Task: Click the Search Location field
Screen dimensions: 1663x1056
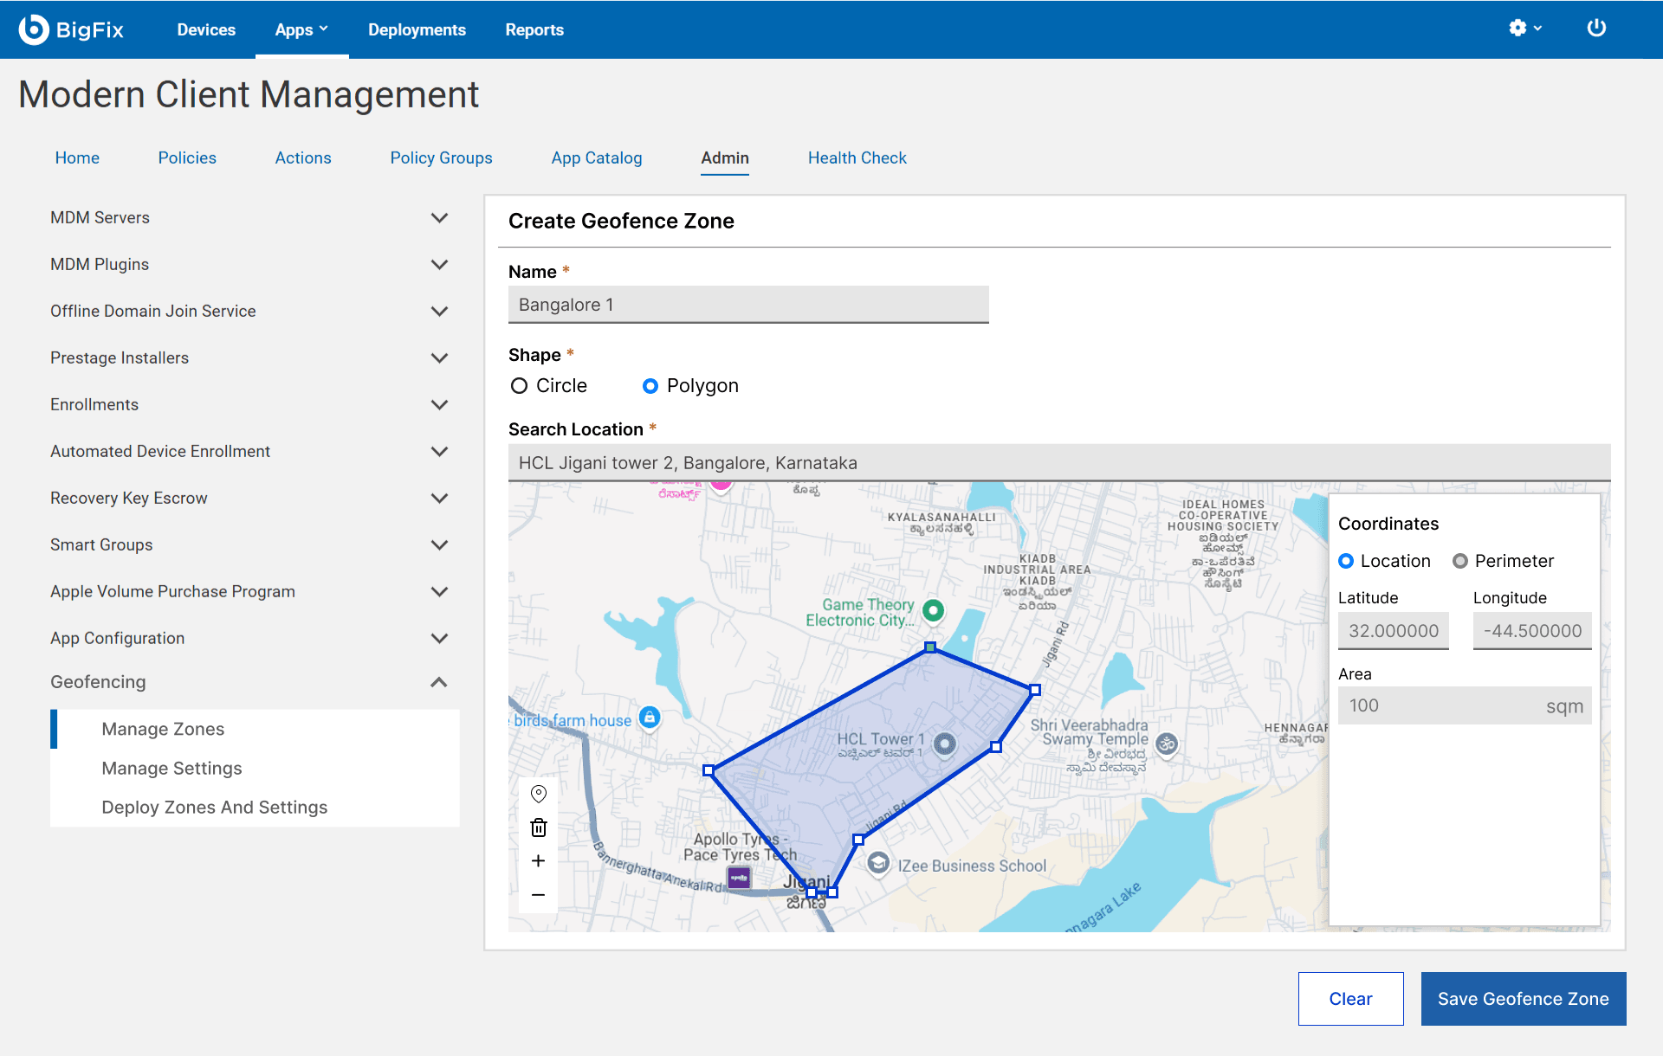Action: 1059,463
